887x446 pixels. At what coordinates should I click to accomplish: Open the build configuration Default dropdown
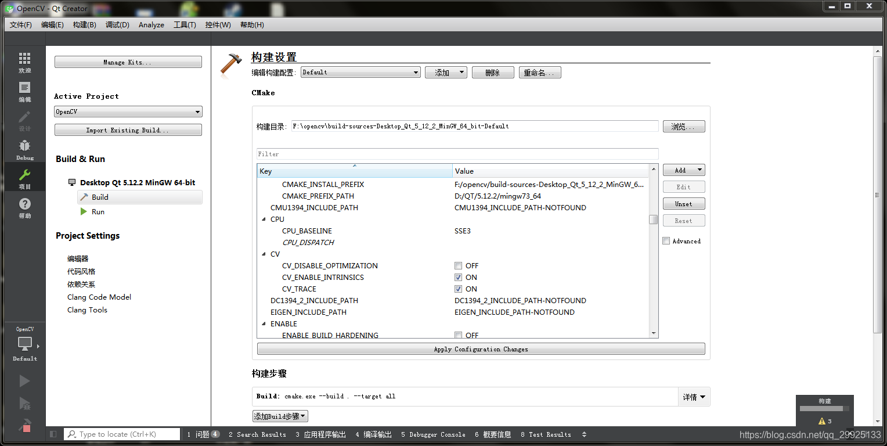(x=360, y=72)
